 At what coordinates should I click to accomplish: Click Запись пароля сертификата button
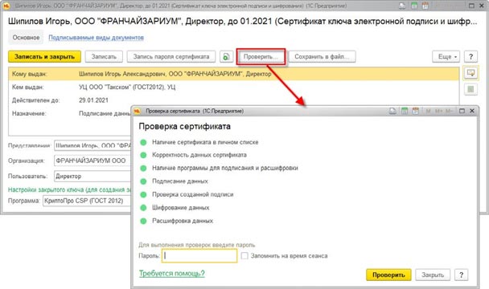pos(171,57)
